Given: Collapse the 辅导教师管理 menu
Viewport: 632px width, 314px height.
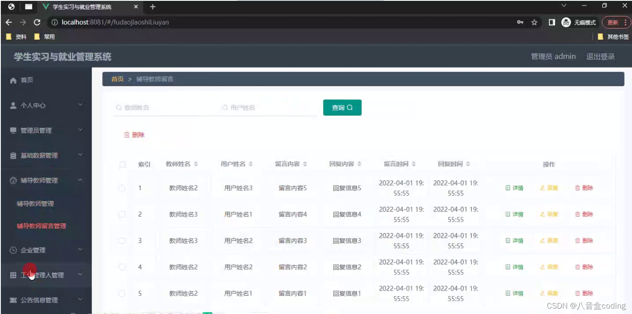Looking at the screenshot, I should (46, 180).
